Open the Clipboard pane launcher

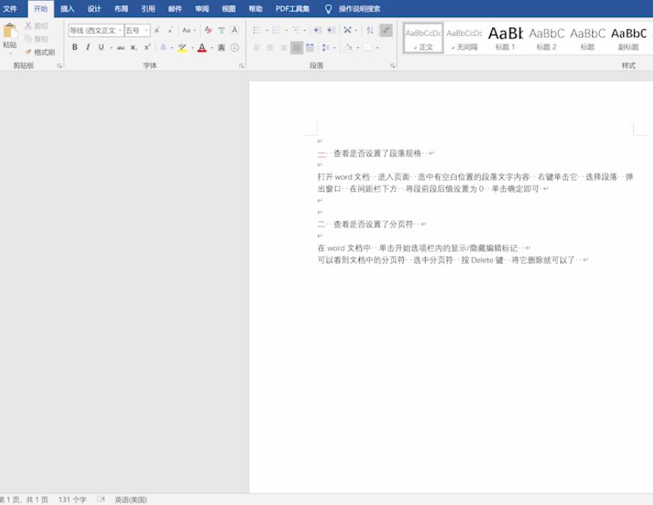point(59,66)
